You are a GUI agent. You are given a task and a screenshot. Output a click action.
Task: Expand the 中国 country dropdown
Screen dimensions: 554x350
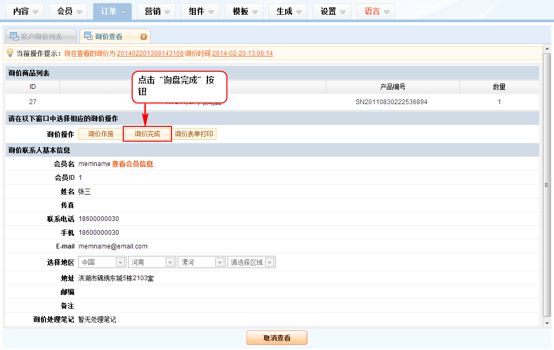(x=120, y=262)
